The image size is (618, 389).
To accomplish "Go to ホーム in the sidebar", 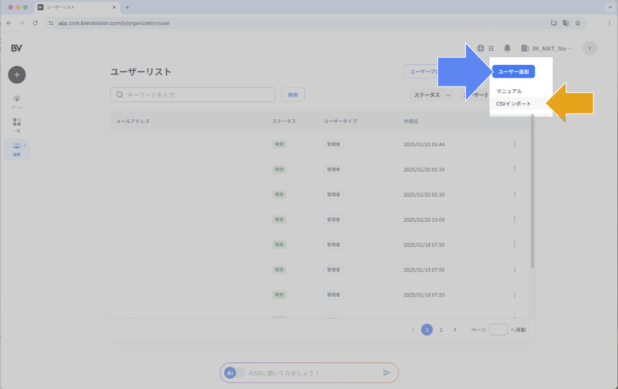I will pos(17,101).
